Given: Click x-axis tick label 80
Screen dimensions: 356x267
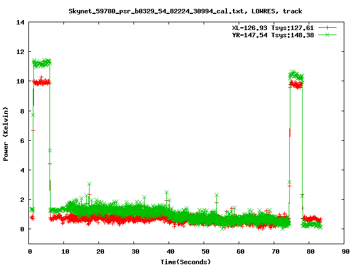Looking at the screenshot, I should 310,251.
